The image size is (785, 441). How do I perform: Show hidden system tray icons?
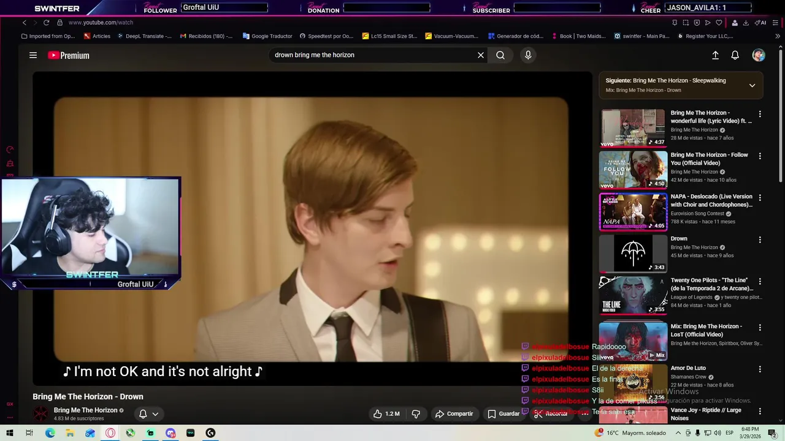(677, 433)
